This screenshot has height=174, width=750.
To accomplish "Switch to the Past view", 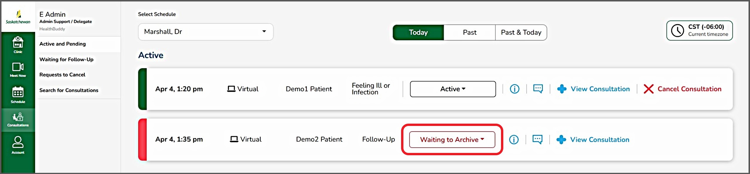I will click(x=469, y=33).
